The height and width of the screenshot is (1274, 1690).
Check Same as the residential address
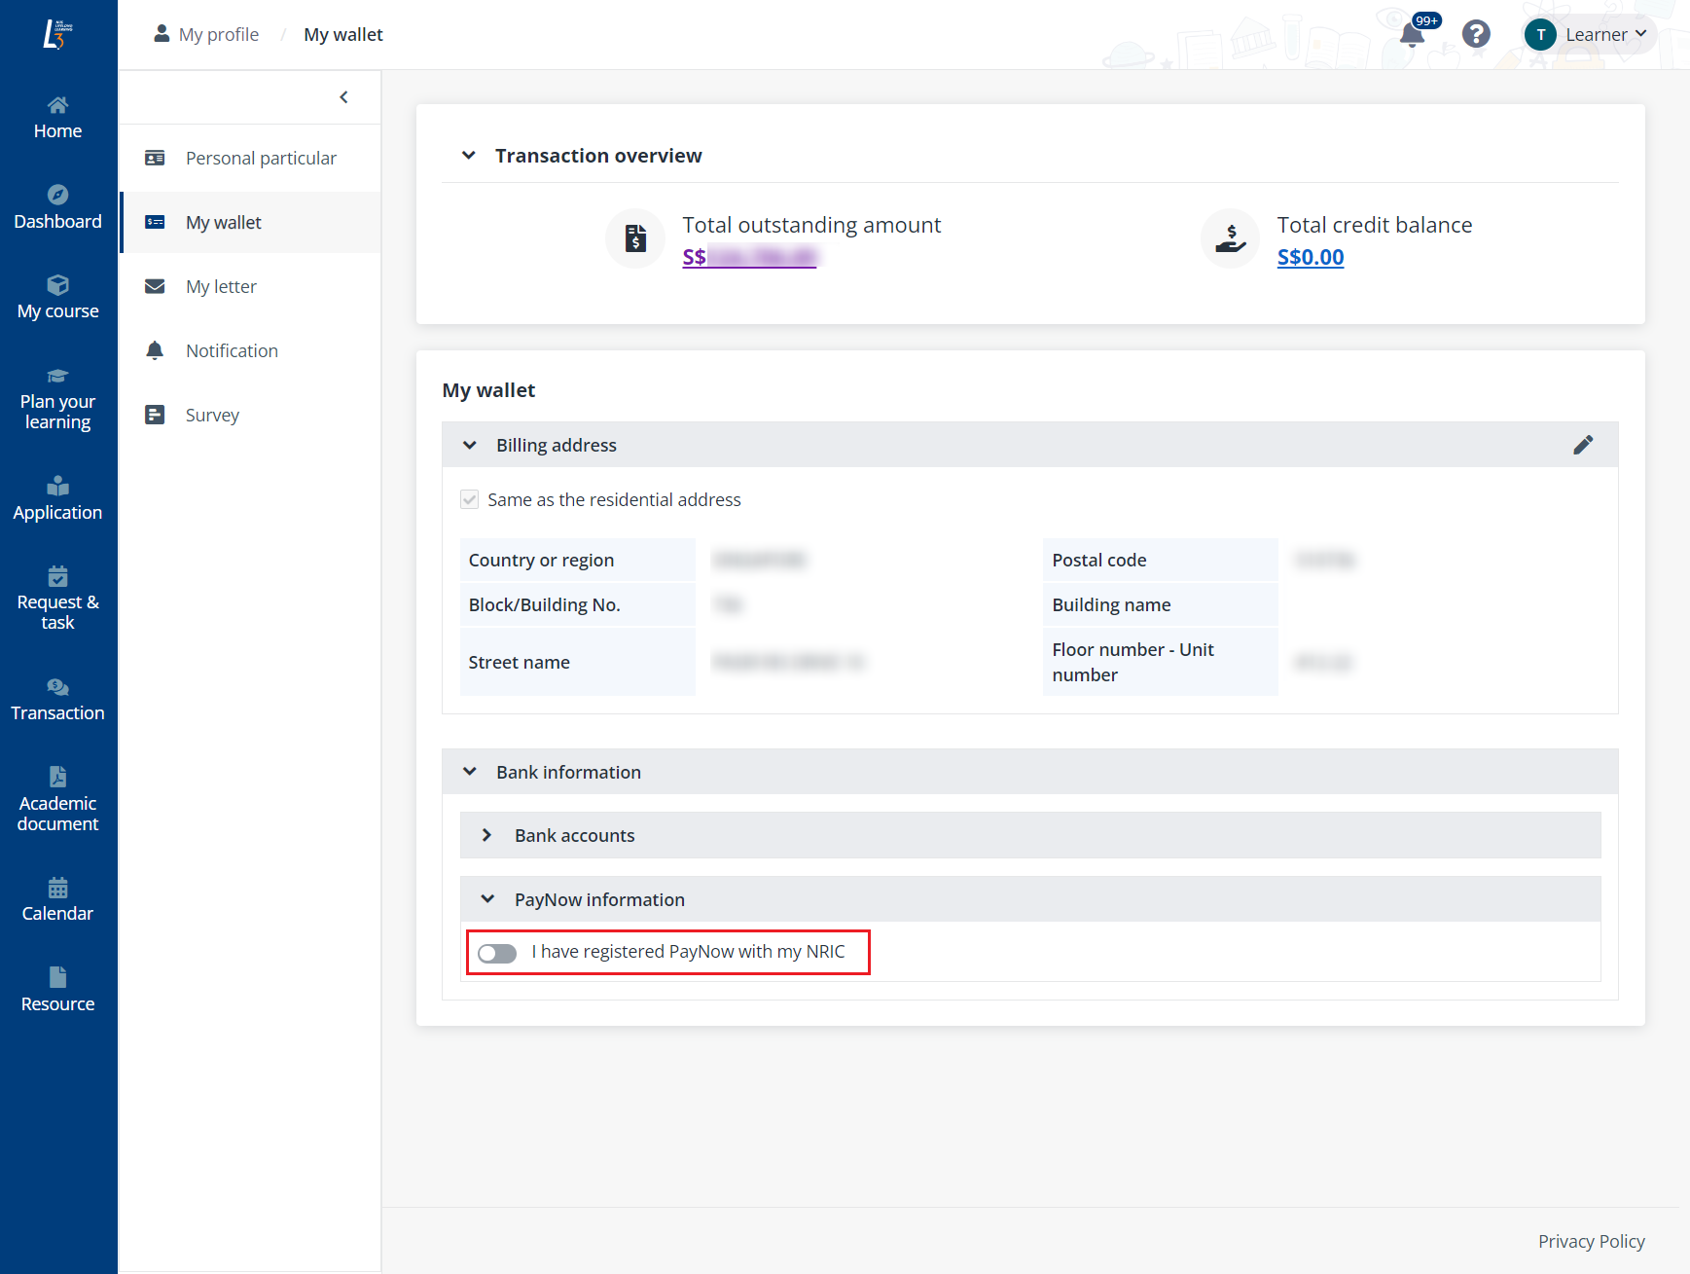470,499
